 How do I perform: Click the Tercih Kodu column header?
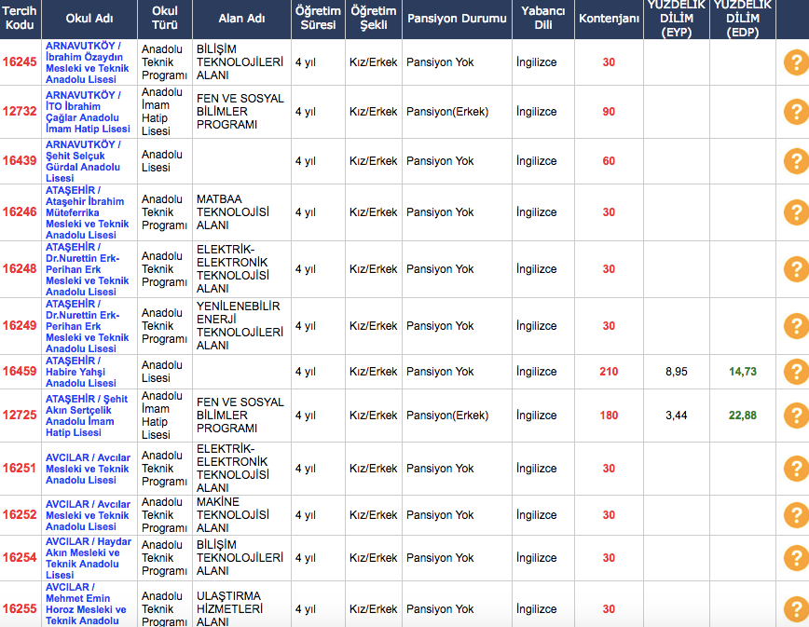[x=20, y=19]
